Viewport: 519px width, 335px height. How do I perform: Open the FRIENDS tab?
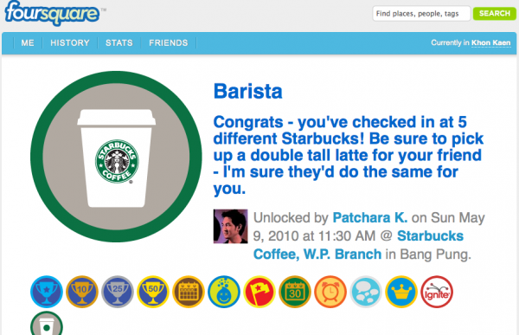pos(169,42)
